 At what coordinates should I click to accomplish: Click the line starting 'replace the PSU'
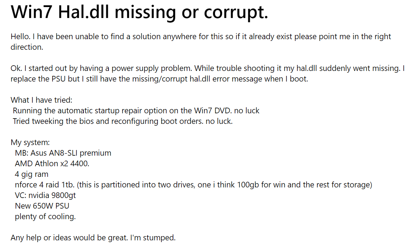(x=159, y=79)
